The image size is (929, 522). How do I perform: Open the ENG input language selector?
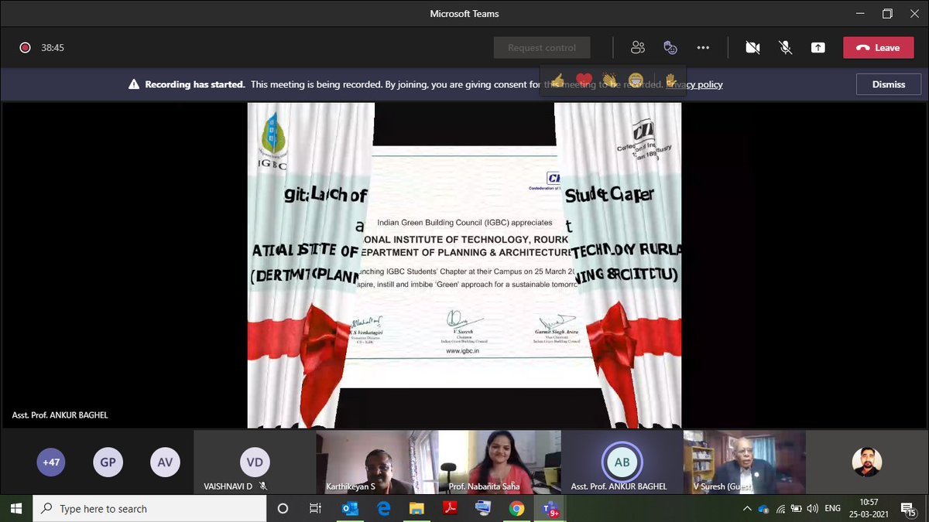[x=833, y=509]
